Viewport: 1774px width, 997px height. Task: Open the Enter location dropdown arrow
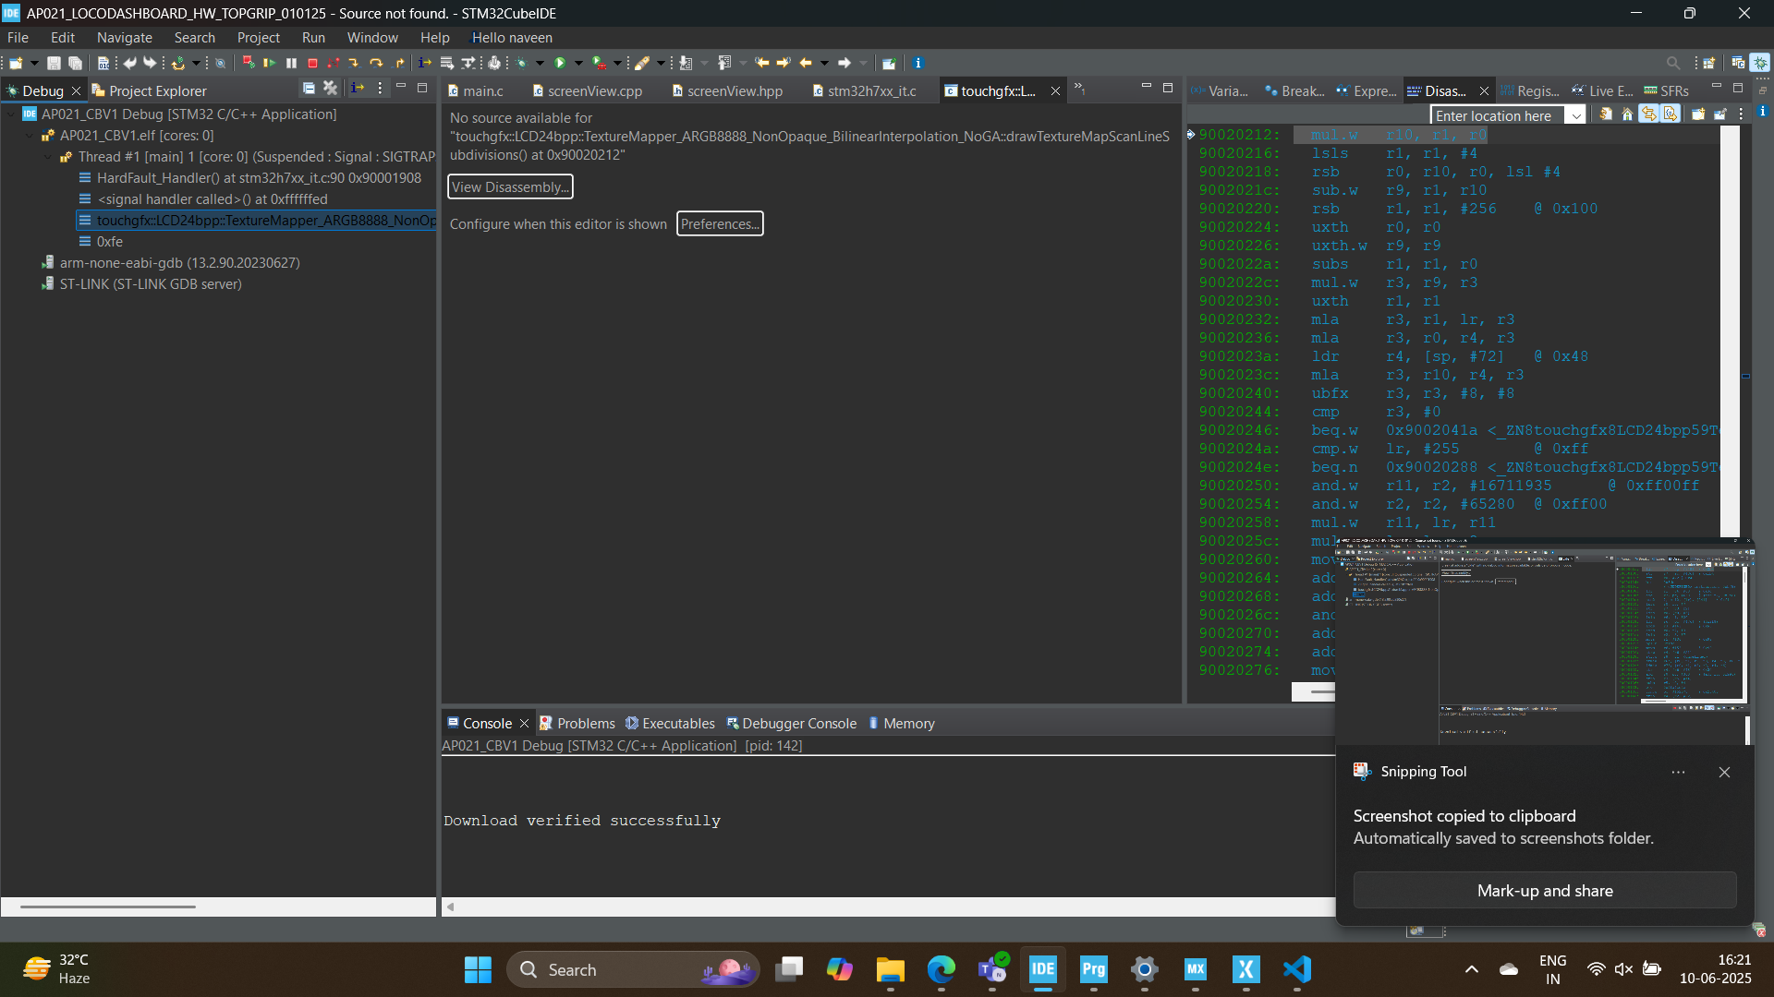tap(1576, 115)
